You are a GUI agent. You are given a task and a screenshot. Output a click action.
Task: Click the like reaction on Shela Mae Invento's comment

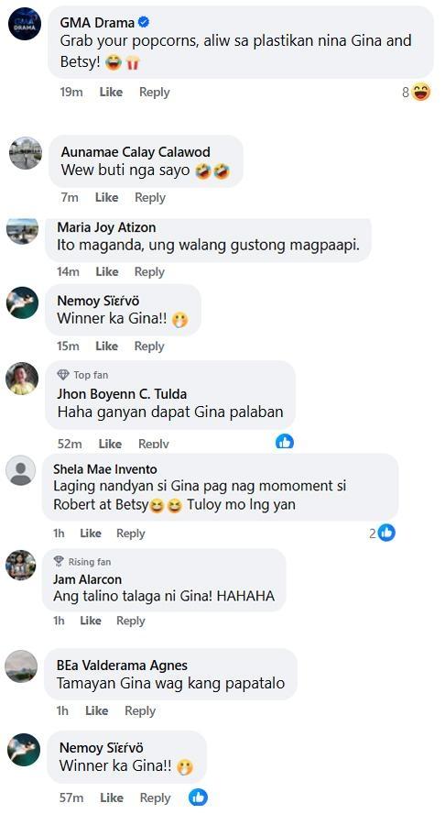(x=386, y=533)
